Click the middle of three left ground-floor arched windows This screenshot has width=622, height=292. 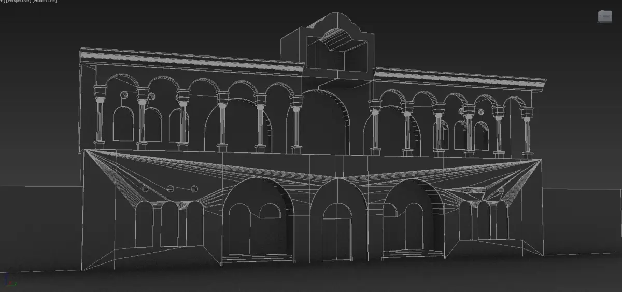[169, 224]
